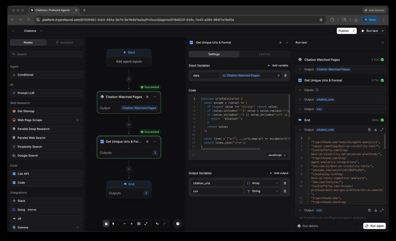Select the pointer cursor tool on canvas toolbar

(x=113, y=224)
